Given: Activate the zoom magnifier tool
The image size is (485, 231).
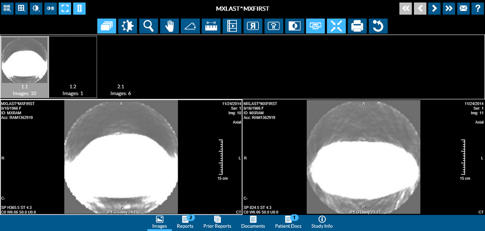Looking at the screenshot, I should pyautogui.click(x=148, y=26).
